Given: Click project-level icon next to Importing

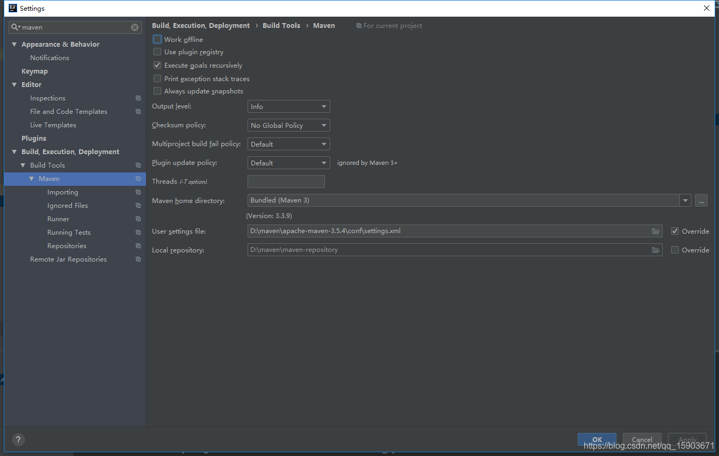Looking at the screenshot, I should click(x=138, y=192).
